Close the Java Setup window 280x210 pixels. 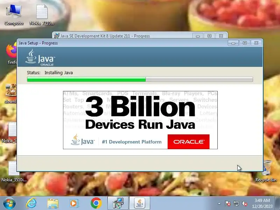(x=256, y=43)
